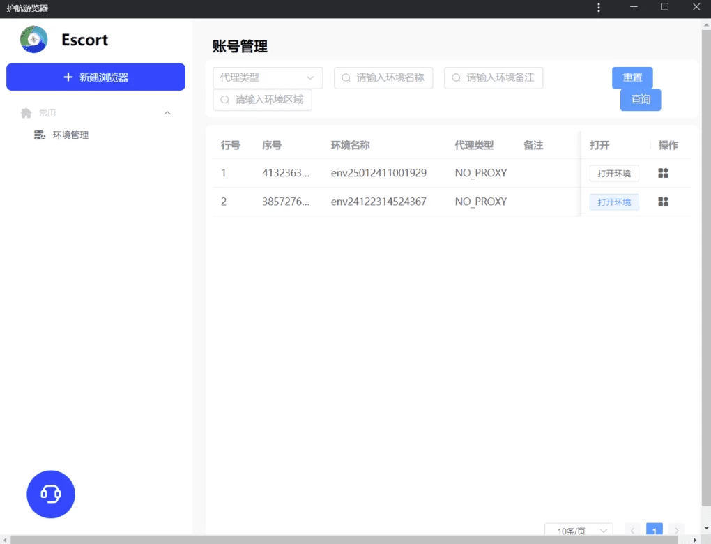Select page 1 in pagination
The image size is (711, 544).
click(655, 531)
